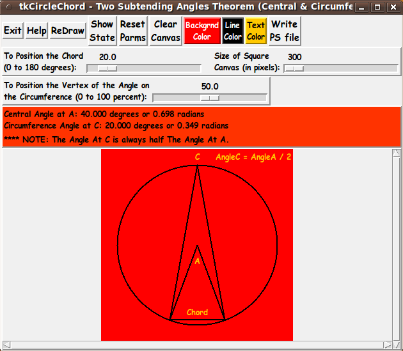Open the yellow Text Color picker
Screen dimensions: 403x351
click(x=256, y=31)
